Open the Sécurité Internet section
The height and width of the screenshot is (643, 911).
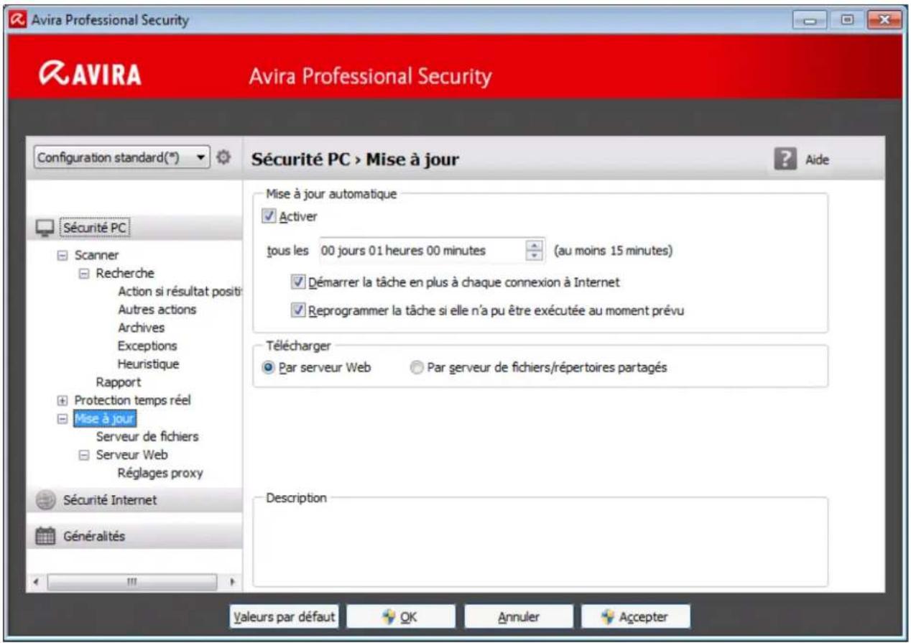point(135,501)
